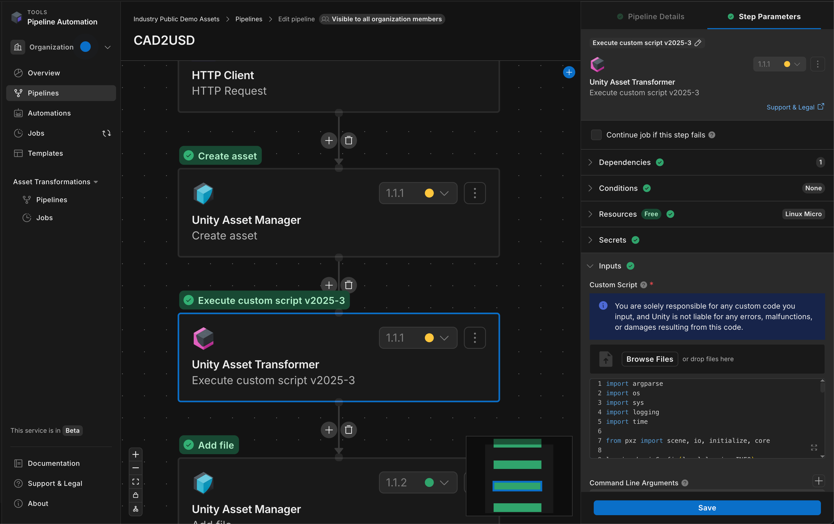Image resolution: width=834 pixels, height=524 pixels.
Task: Open Unity Asset Transformer card's three-dot menu
Action: tap(474, 337)
